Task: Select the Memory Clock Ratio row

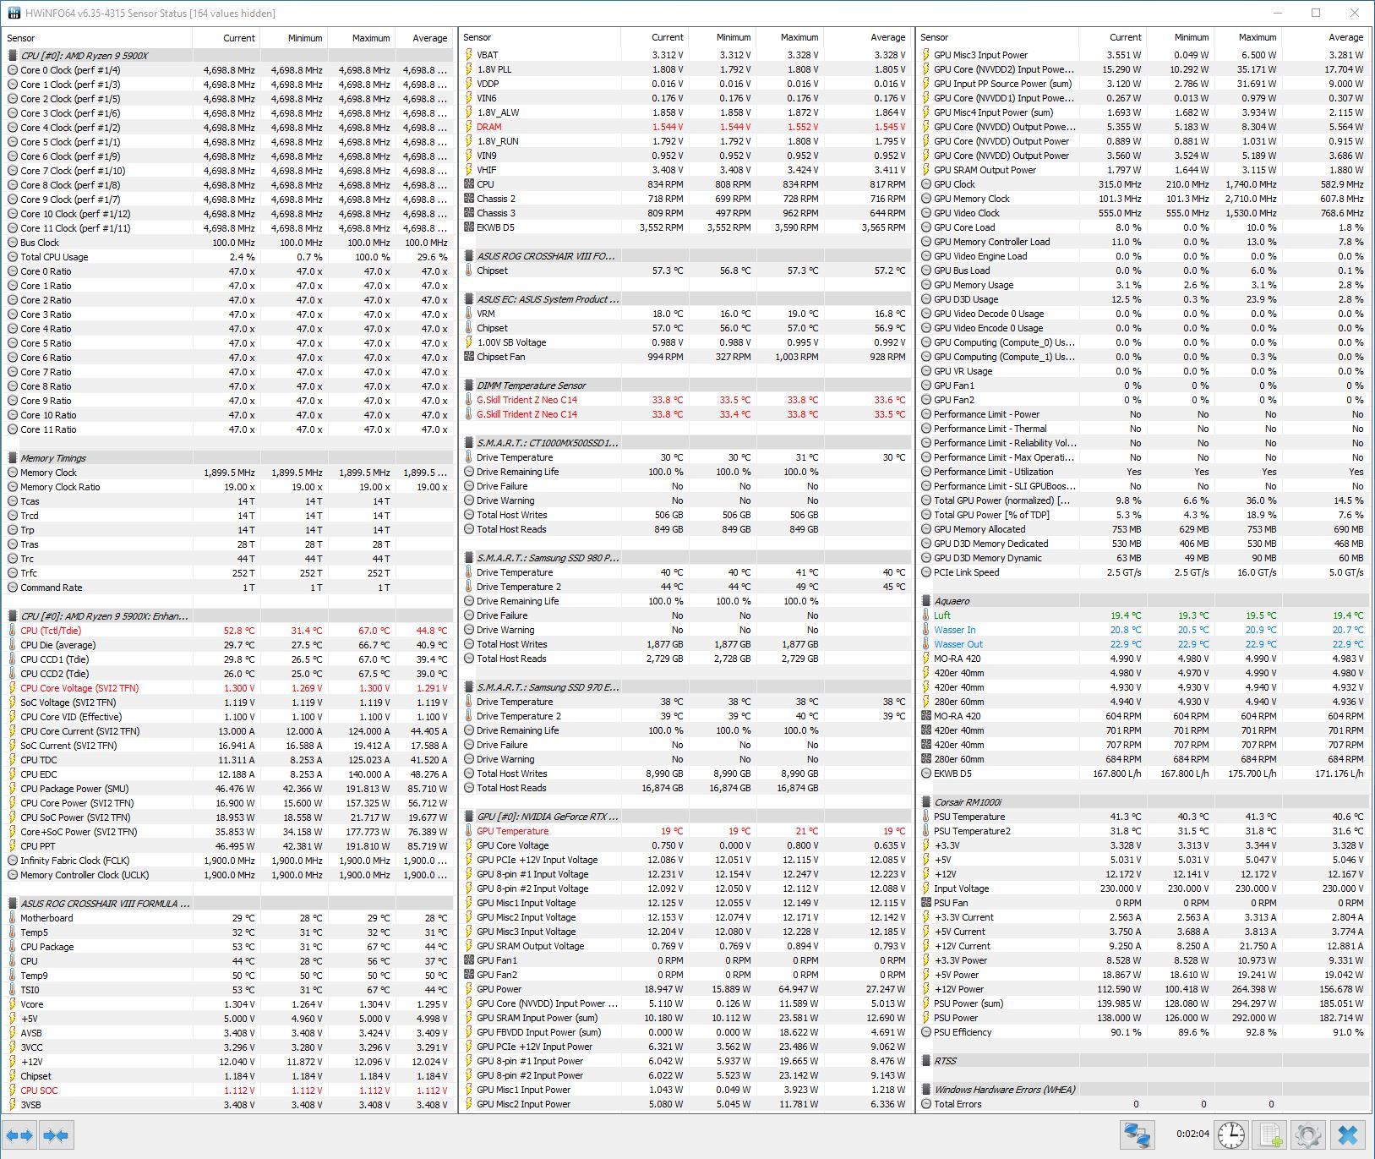Action: tap(228, 487)
